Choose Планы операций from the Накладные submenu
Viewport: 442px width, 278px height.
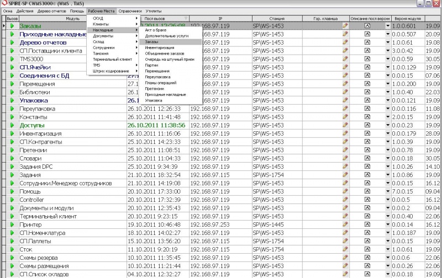click(159, 83)
